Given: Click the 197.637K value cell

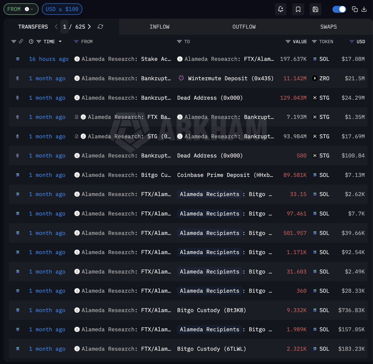Looking at the screenshot, I should pyautogui.click(x=293, y=59).
